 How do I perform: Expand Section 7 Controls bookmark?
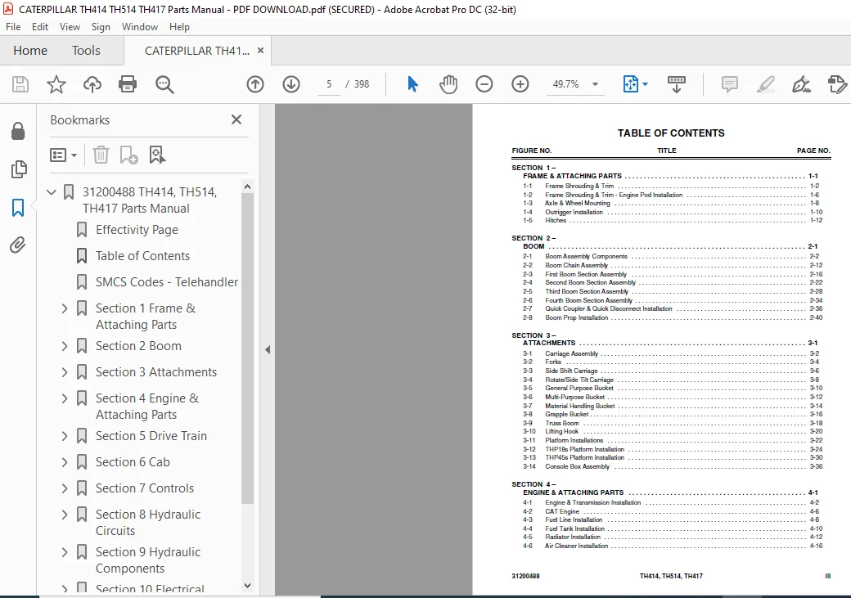coord(65,488)
